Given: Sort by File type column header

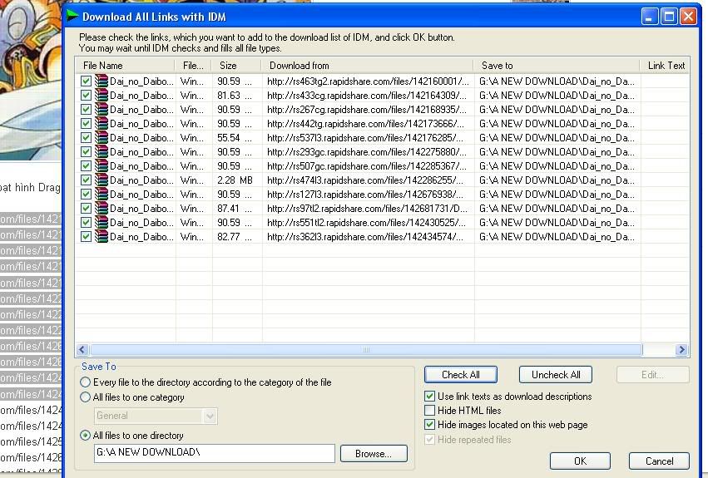Looking at the screenshot, I should (194, 66).
